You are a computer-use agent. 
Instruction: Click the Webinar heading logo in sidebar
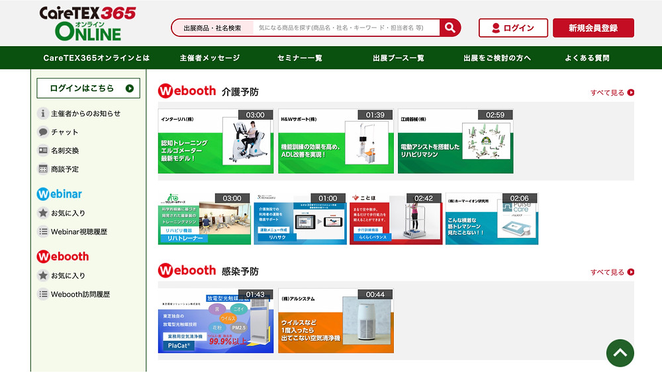click(x=59, y=194)
